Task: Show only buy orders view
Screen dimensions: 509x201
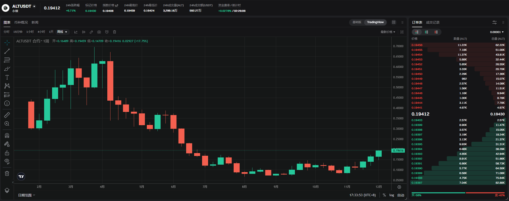Action: point(427,32)
